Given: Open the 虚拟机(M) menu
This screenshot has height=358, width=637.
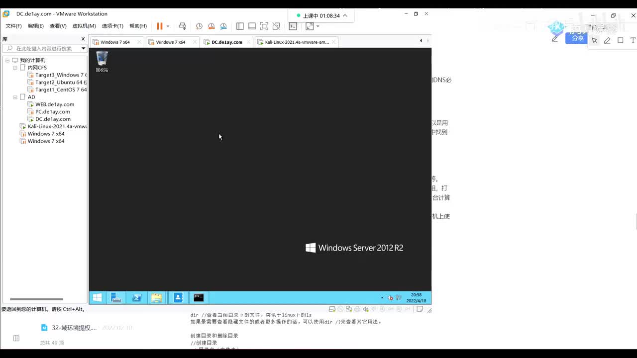Looking at the screenshot, I should click(x=84, y=26).
